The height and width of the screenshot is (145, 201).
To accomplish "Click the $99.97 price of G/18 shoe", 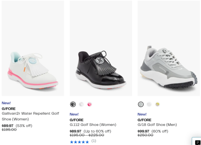I will point(143,131).
